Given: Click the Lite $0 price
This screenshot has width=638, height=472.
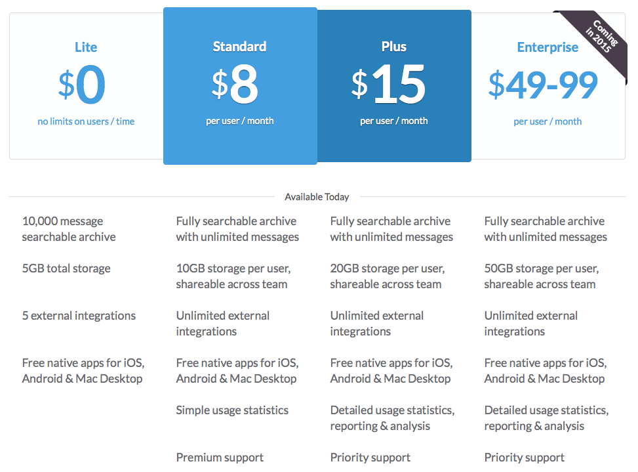Looking at the screenshot, I should (82, 85).
